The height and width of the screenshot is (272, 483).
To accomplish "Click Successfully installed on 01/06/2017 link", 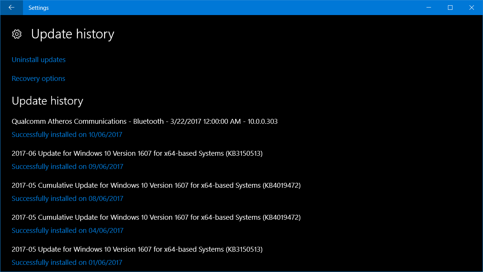I will pyautogui.click(x=67, y=262).
